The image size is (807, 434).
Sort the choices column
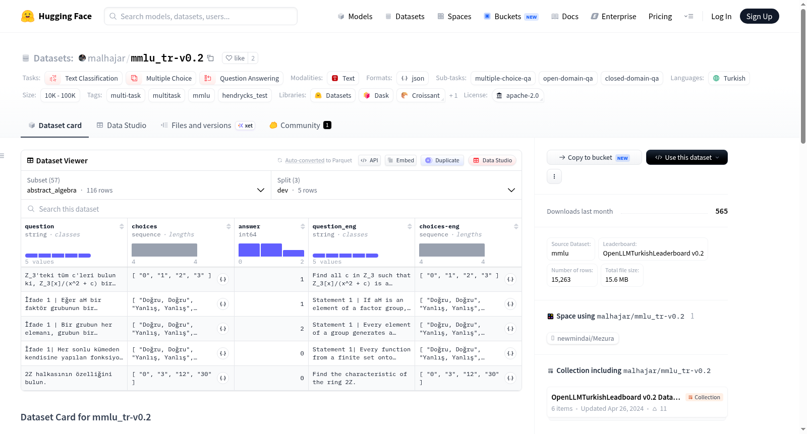(228, 226)
